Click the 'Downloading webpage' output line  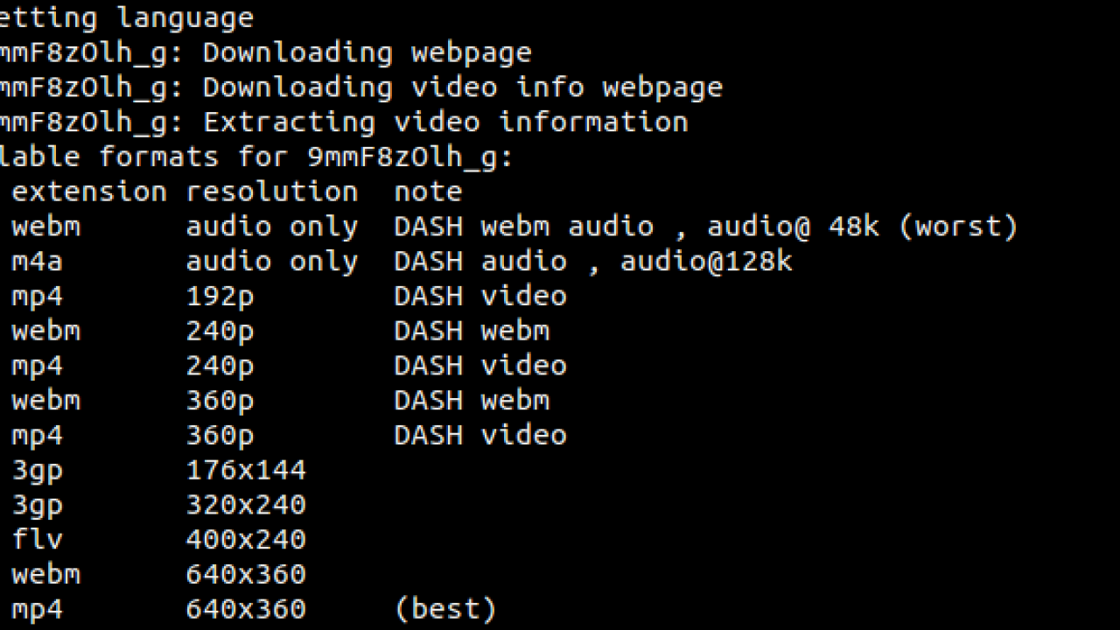pyautogui.click(x=266, y=52)
